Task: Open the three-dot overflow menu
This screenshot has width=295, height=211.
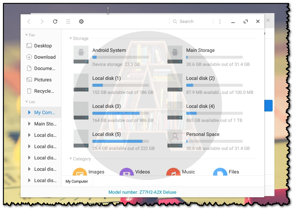Action: pos(220,21)
